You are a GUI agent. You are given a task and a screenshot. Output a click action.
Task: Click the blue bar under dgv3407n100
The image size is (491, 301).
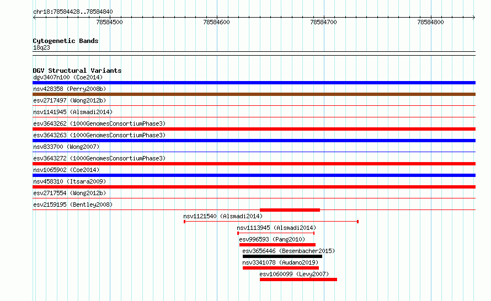pos(254,83)
